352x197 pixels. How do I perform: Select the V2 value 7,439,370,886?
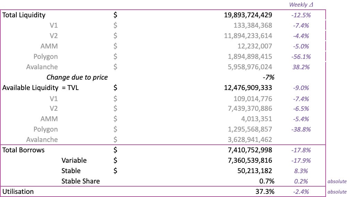[x=250, y=108]
